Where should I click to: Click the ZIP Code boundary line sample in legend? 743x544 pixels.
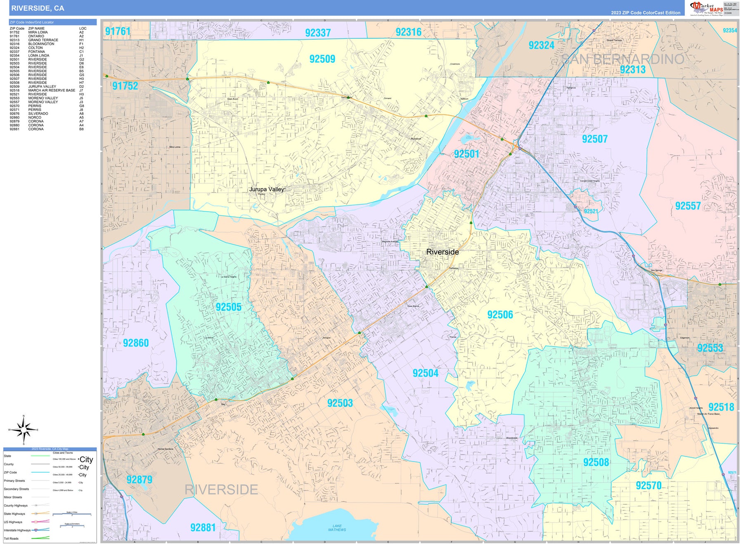pyautogui.click(x=40, y=472)
